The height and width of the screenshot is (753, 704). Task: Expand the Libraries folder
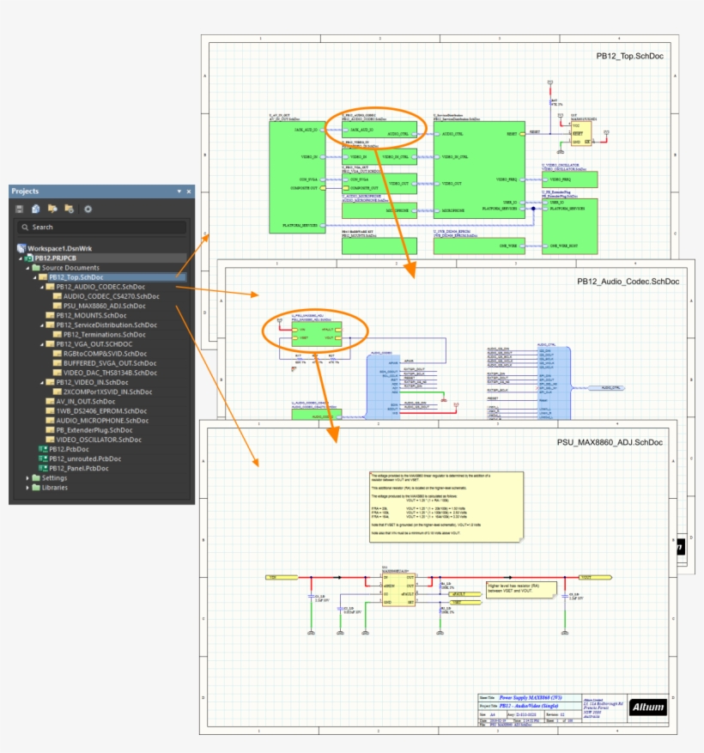28,487
